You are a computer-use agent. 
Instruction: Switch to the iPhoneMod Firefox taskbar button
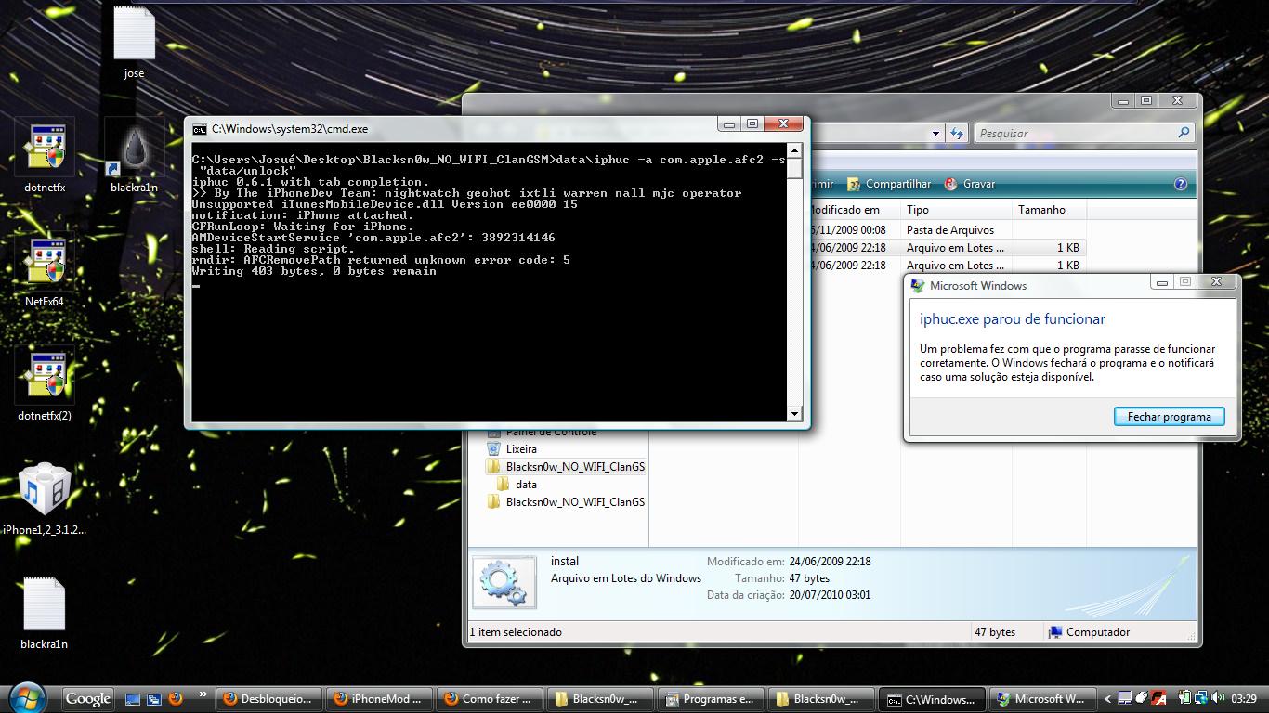click(379, 699)
